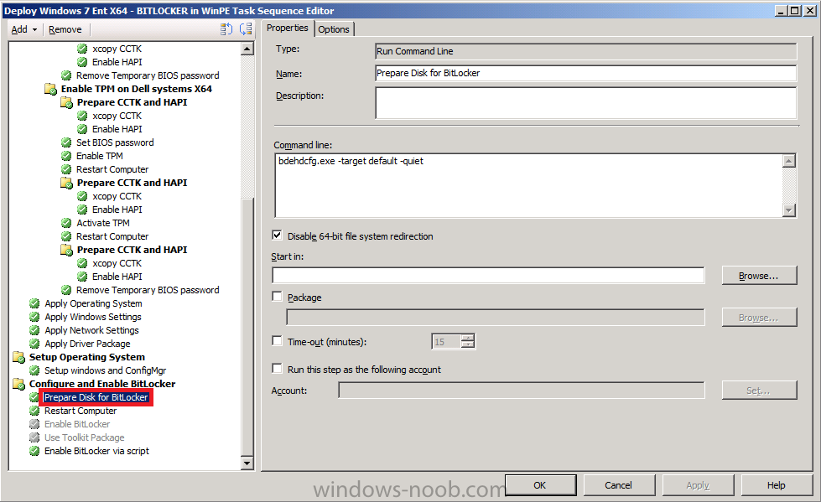Image resolution: width=821 pixels, height=502 pixels.
Task: Click the Start in path field
Action: (x=488, y=276)
